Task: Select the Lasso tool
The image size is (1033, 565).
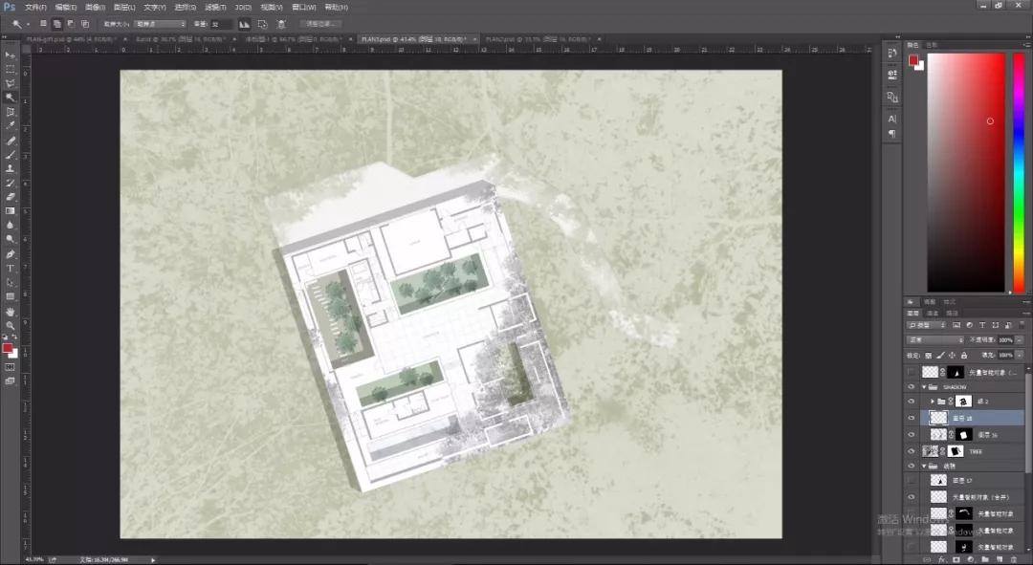Action: pyautogui.click(x=10, y=83)
